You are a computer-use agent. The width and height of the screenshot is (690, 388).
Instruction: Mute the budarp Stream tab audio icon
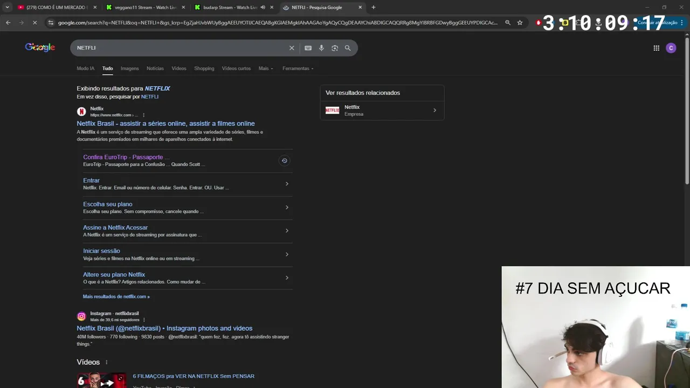(263, 8)
